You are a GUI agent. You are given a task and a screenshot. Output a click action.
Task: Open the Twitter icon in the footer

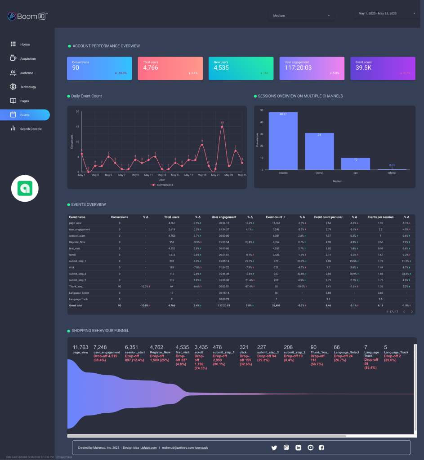[274, 447]
